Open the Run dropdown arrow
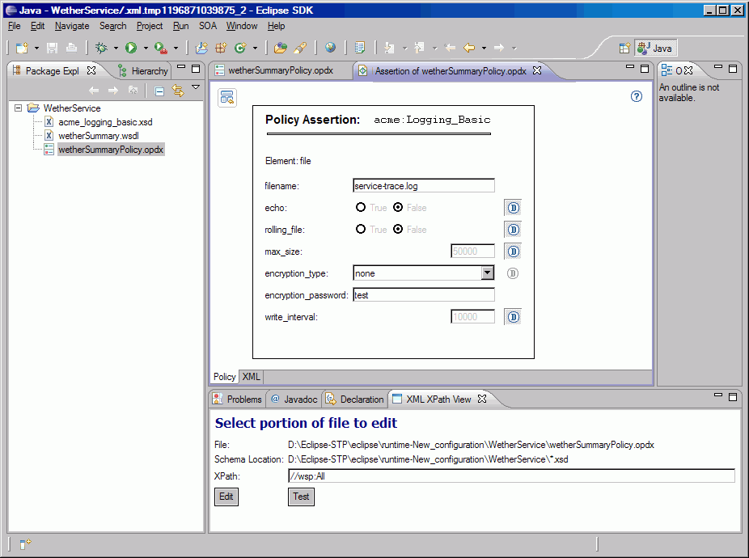 tap(146, 49)
